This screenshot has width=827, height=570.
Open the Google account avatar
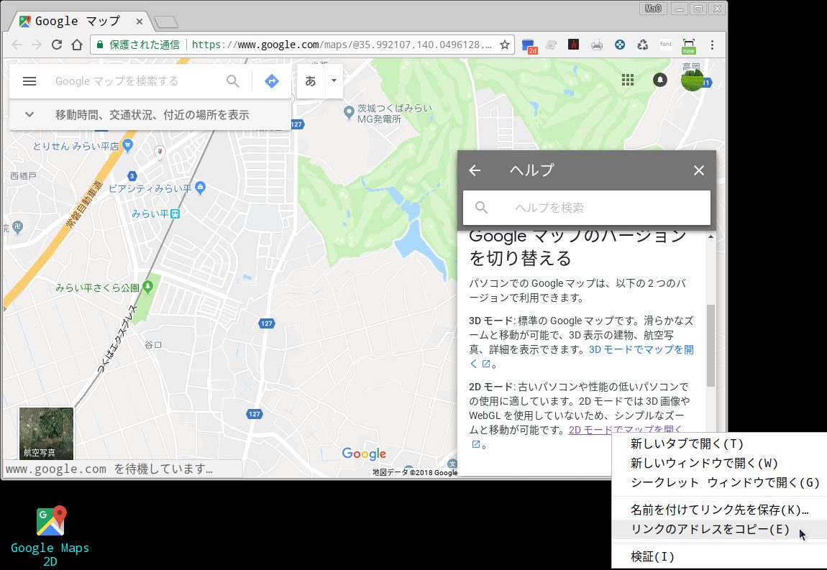692,80
